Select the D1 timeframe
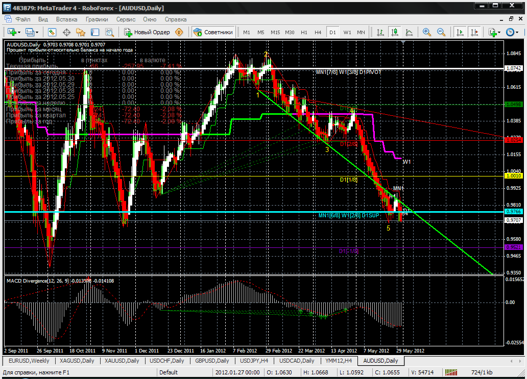The image size is (527, 379). tap(332, 32)
